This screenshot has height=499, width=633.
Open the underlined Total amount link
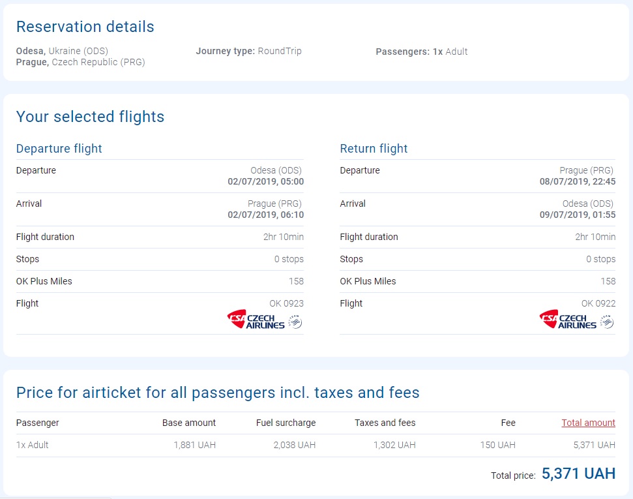point(588,423)
